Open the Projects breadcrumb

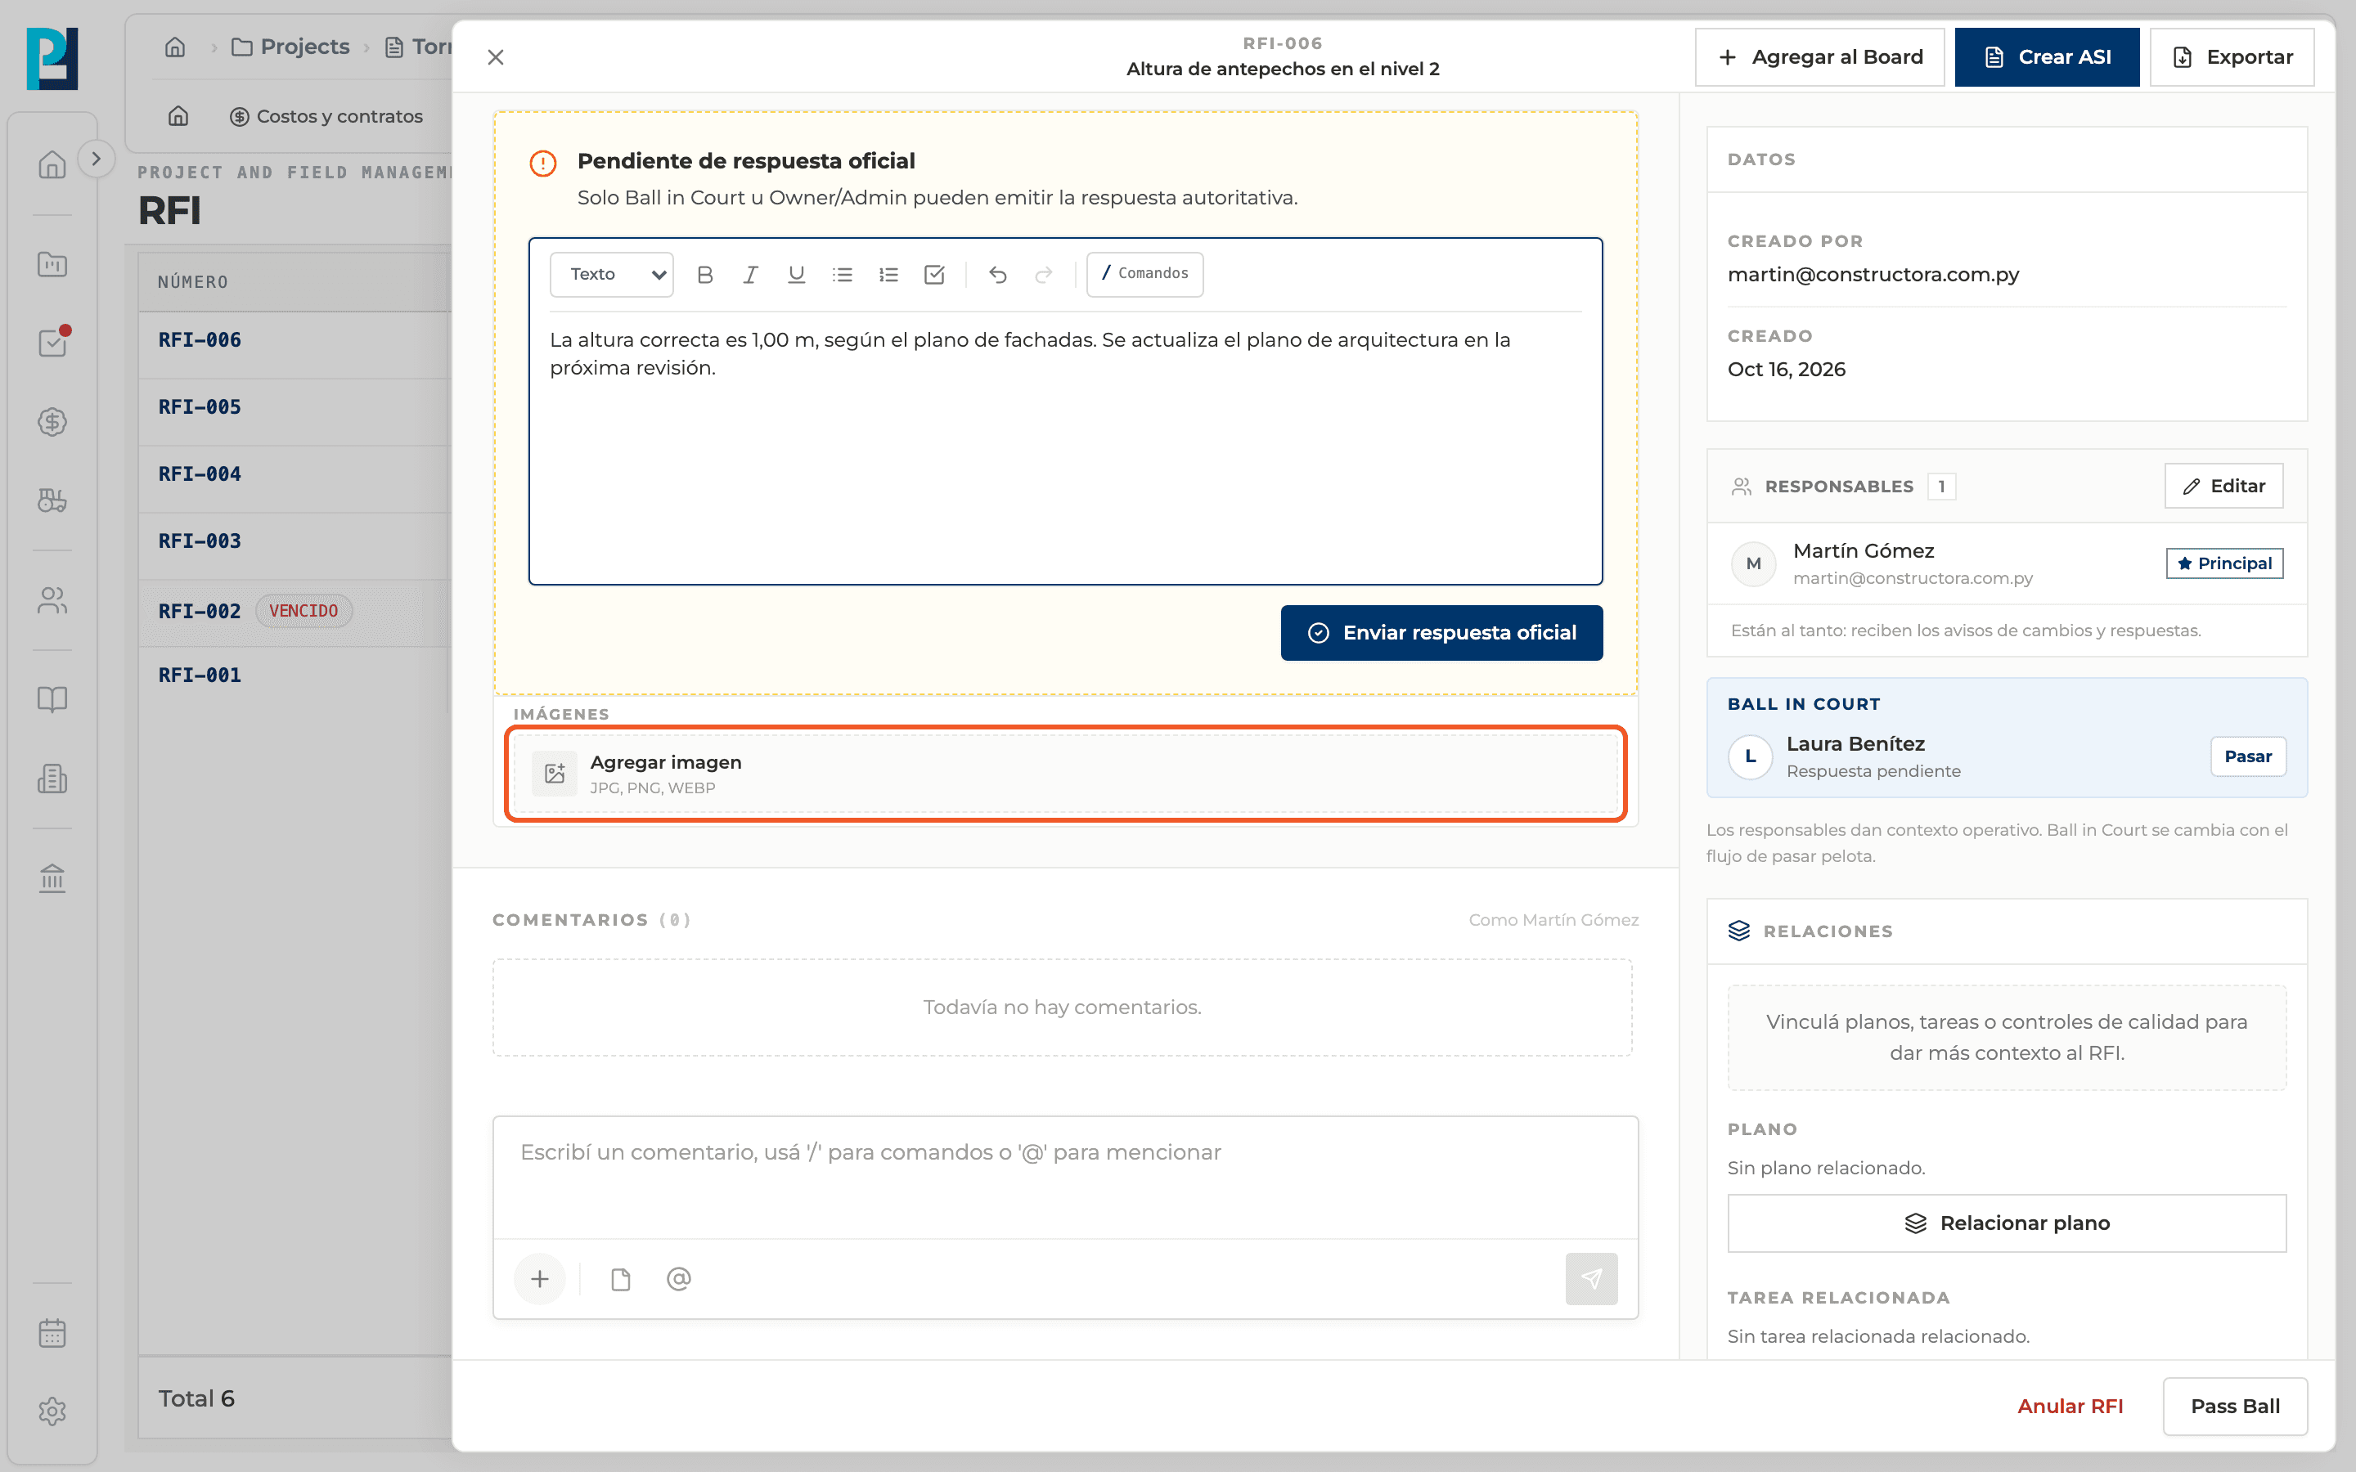point(290,47)
